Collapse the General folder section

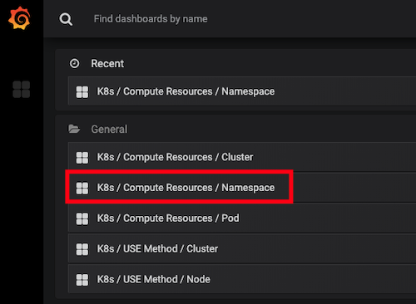tap(109, 129)
